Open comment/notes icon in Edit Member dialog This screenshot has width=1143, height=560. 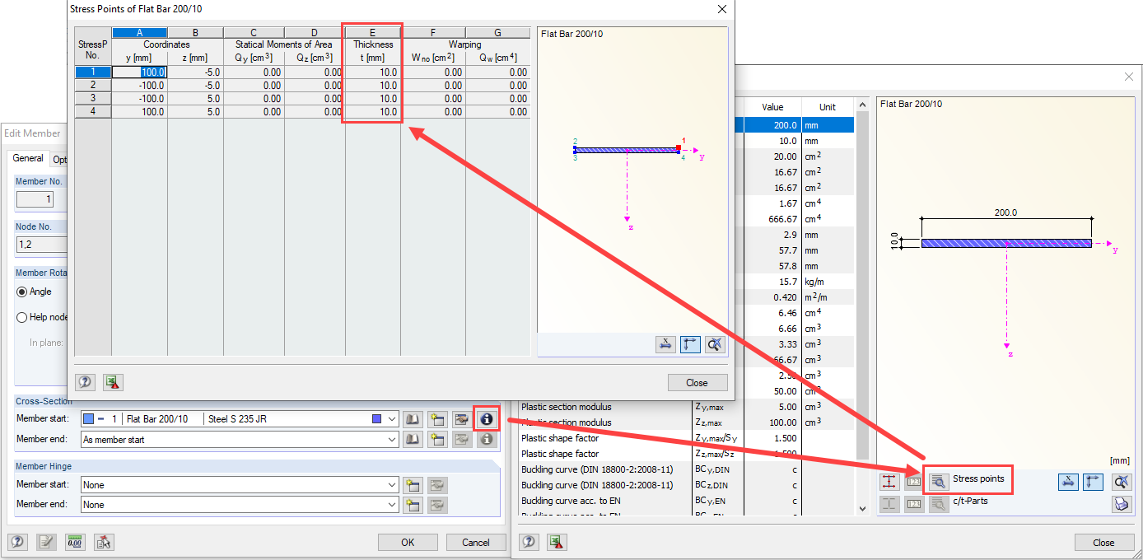(x=46, y=542)
